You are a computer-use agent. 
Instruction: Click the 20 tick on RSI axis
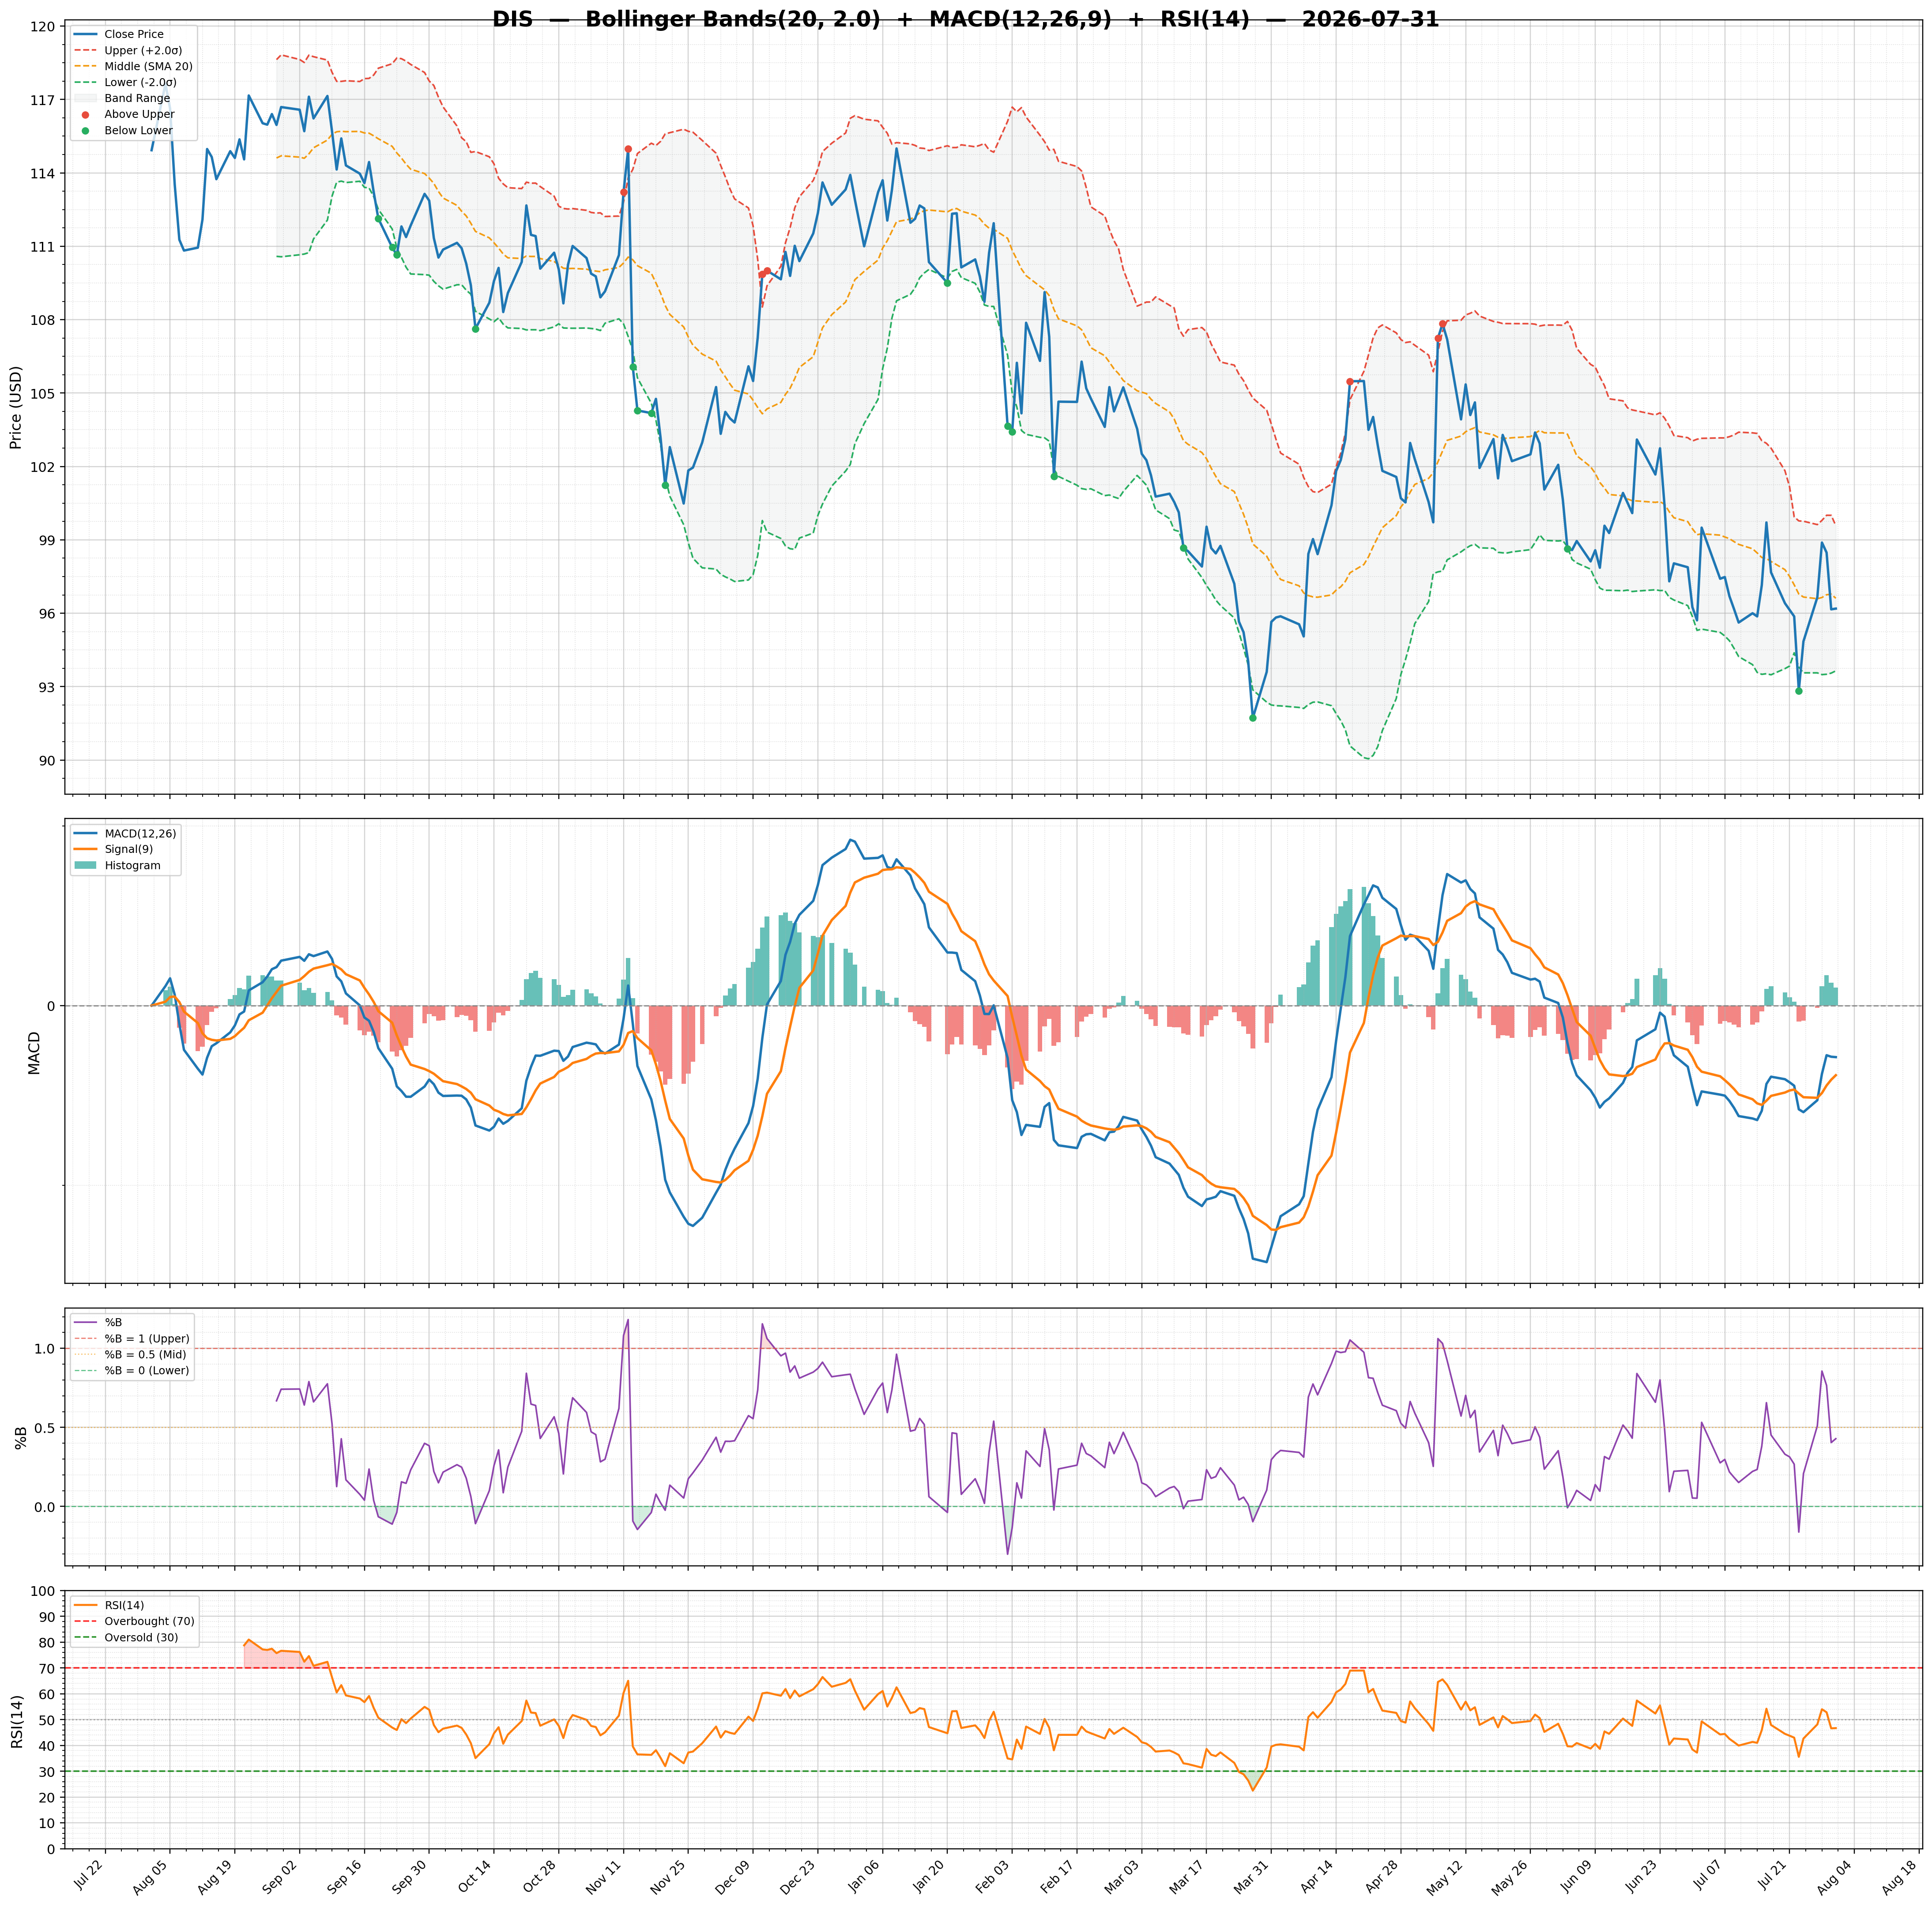[46, 1798]
